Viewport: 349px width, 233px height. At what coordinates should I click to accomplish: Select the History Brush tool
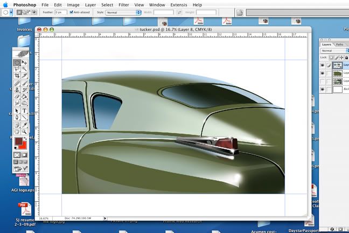click(24, 90)
